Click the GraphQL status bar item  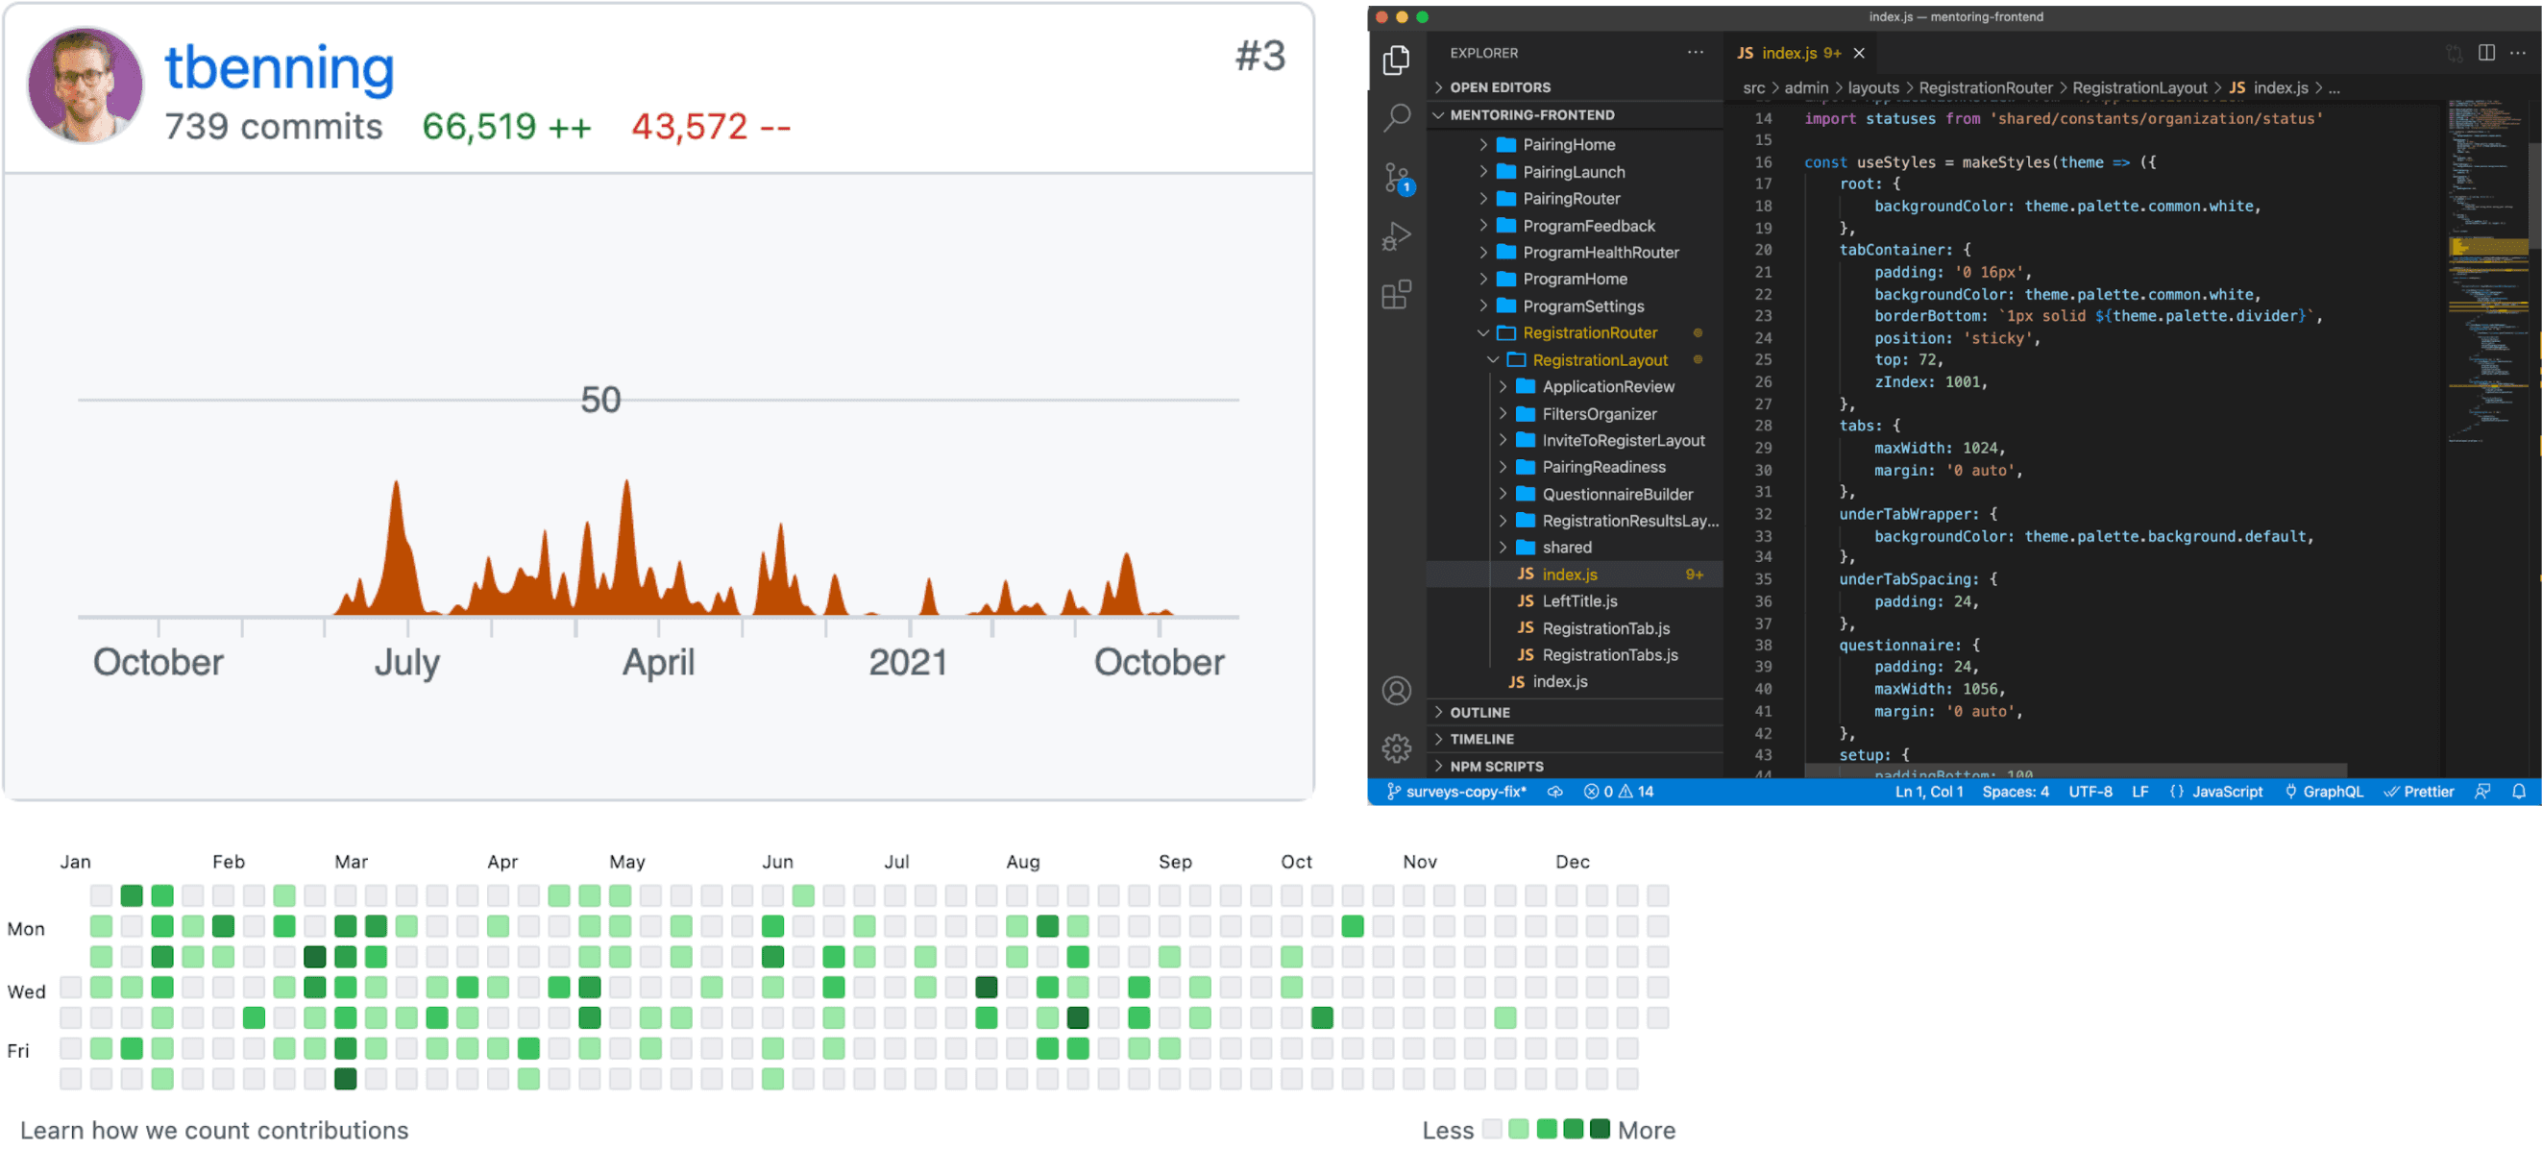(x=2325, y=791)
